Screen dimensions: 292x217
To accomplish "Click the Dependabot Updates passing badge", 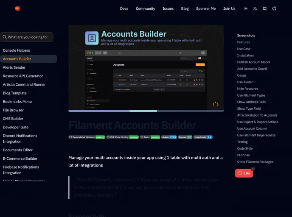I will [87, 137].
